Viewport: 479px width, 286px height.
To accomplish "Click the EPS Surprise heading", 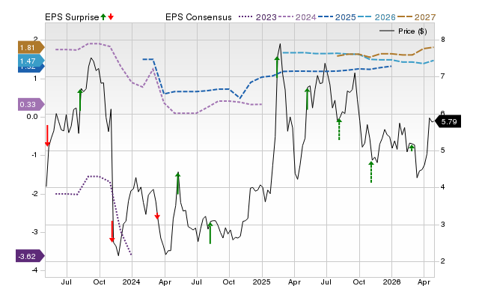I will pyautogui.click(x=72, y=17).
